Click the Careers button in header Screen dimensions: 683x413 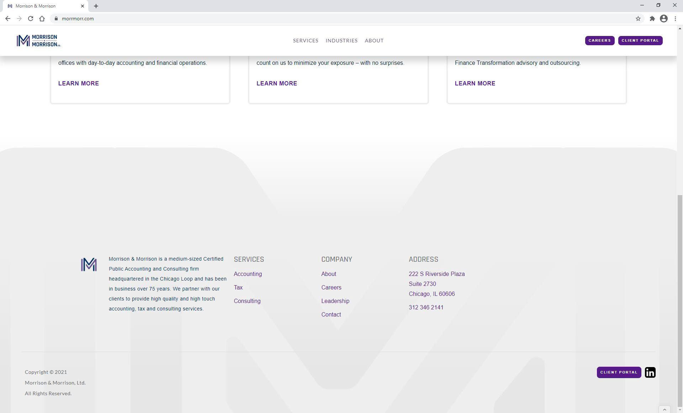point(599,41)
